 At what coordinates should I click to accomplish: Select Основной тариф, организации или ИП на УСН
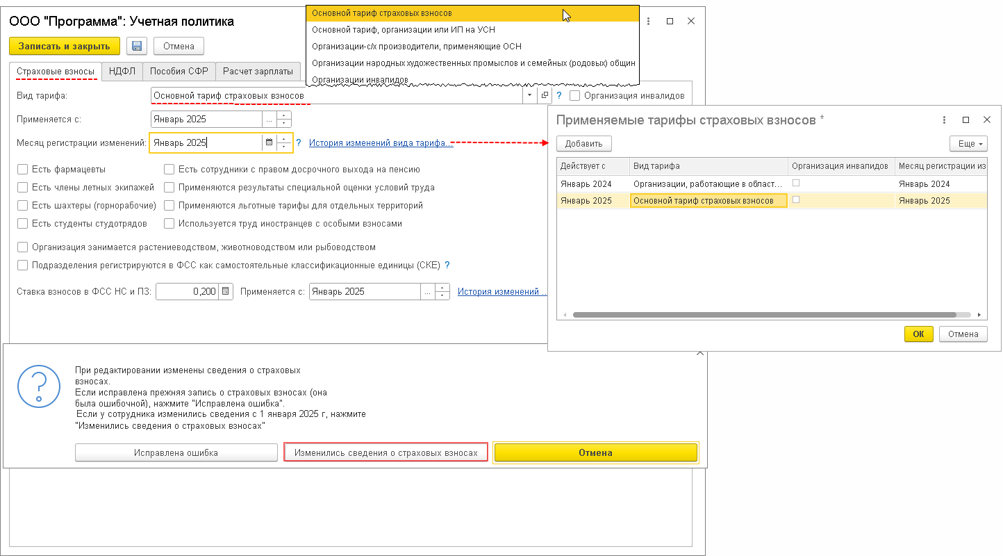pyautogui.click(x=404, y=30)
